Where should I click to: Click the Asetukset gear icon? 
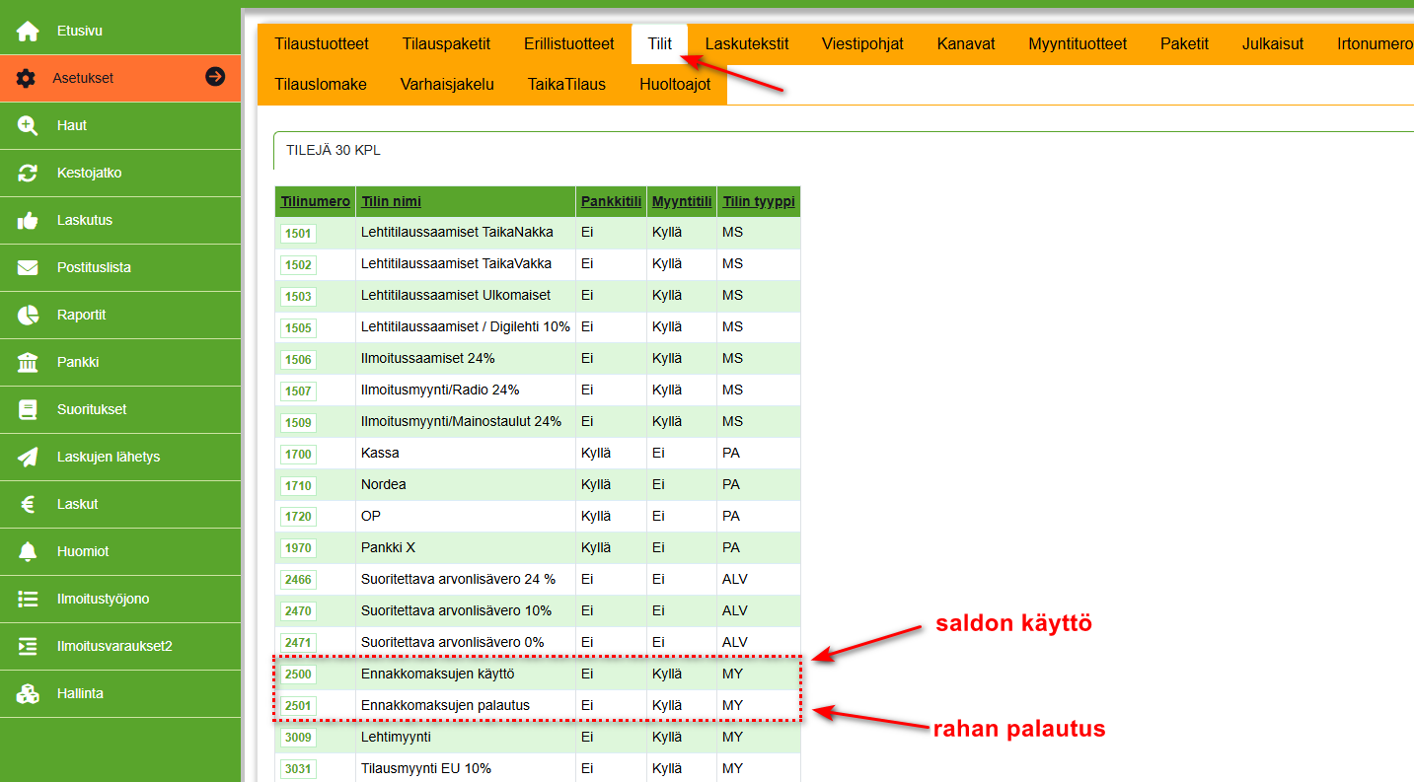[27, 78]
